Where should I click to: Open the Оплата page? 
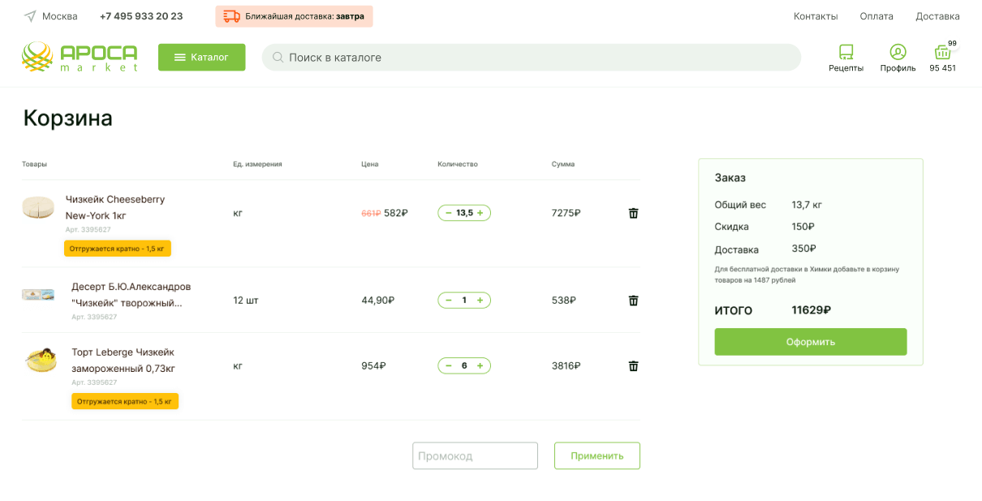(876, 16)
